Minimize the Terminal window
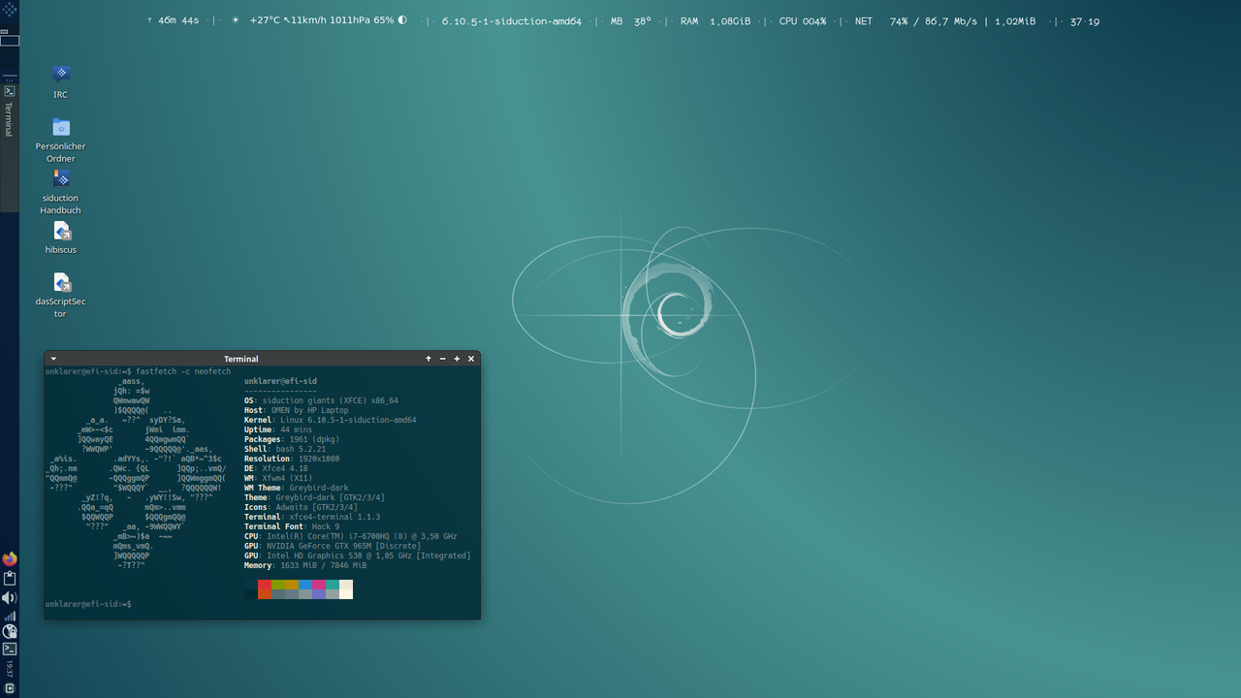This screenshot has width=1241, height=698. tap(443, 359)
